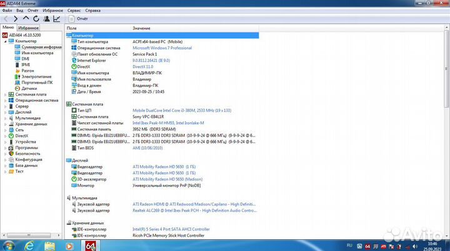Screen dimensions: 450x251
Task: Click the Sony VPC-EB4L1R motherboard value
Action: 148,117
